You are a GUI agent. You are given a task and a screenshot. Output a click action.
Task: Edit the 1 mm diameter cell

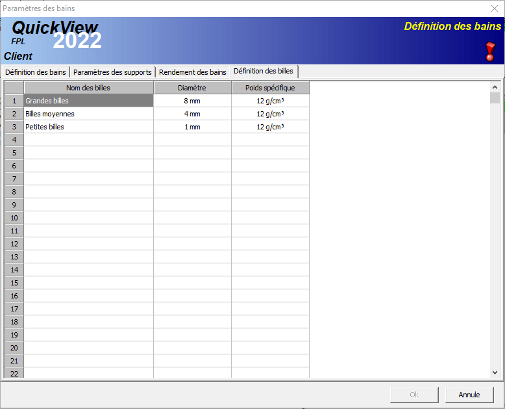click(192, 127)
